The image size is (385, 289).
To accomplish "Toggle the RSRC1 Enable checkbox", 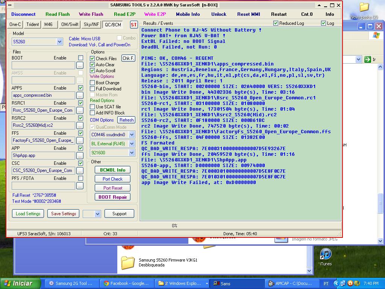I will [80, 103].
